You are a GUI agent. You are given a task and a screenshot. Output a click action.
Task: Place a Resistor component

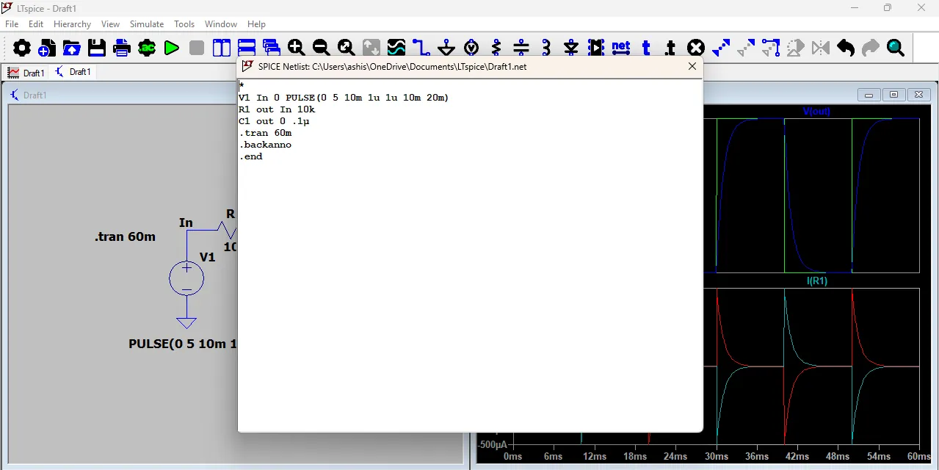496,48
